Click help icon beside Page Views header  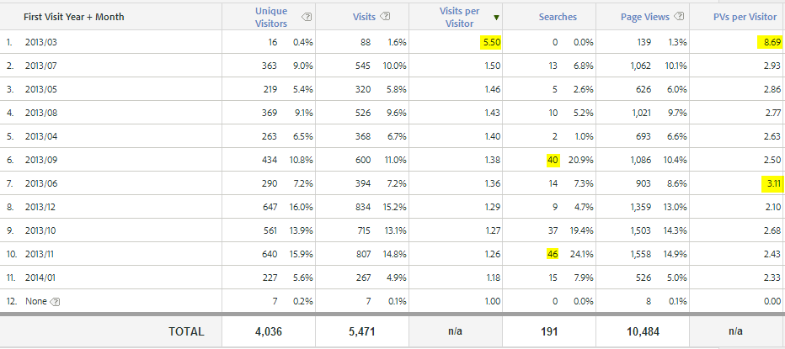pyautogui.click(x=680, y=15)
